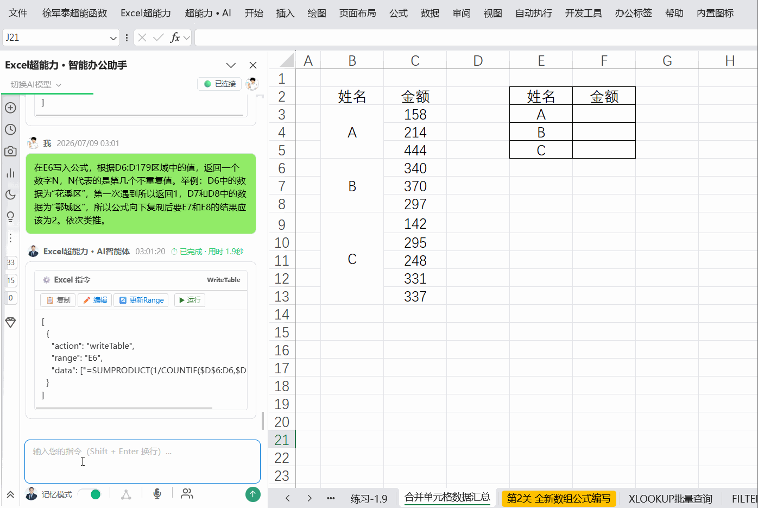
Task: Select the 练习-1.9 sheet tab
Action: (369, 499)
